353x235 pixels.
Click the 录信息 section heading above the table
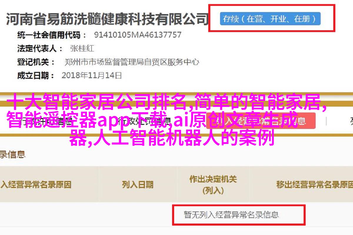(x=13, y=154)
